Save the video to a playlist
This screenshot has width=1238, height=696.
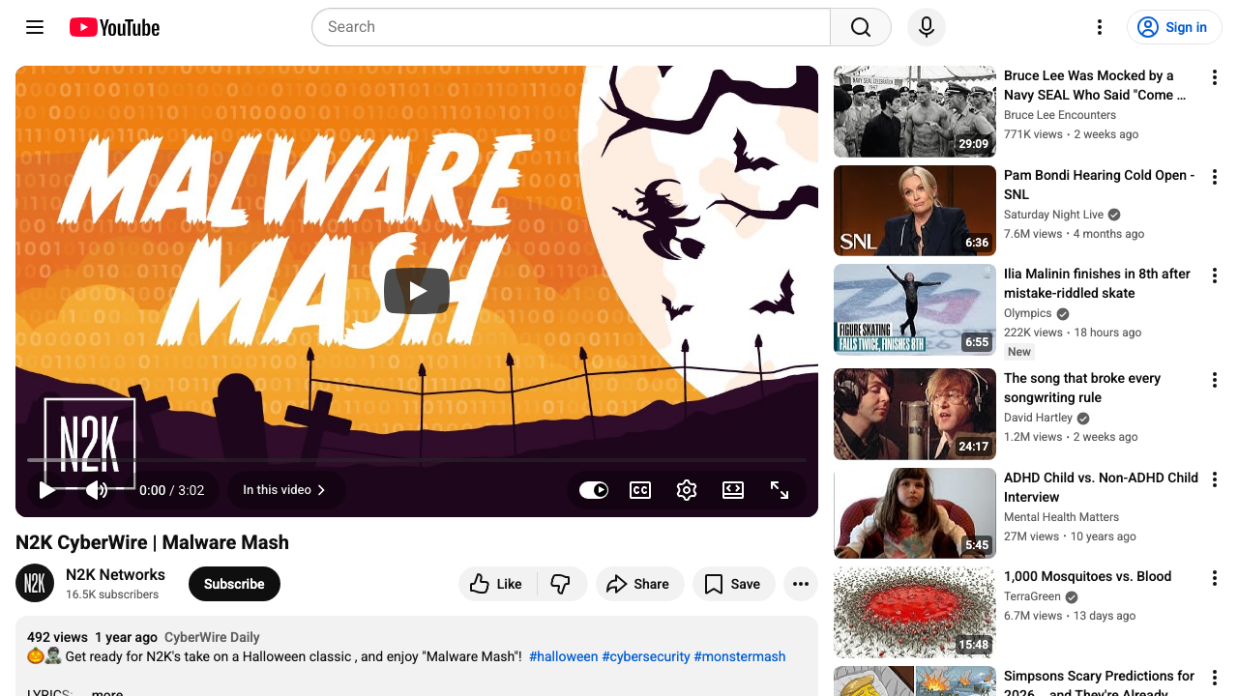(733, 584)
